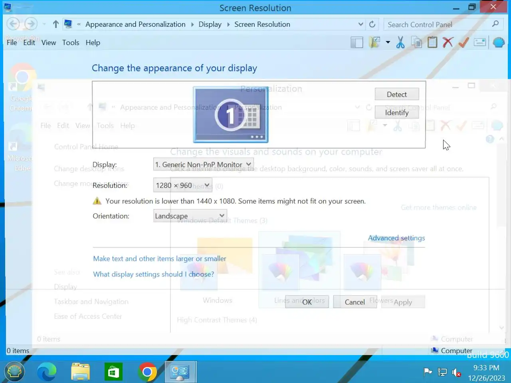Expand the chevron after Appearance and Personalization
This screenshot has width=511, height=383.
pos(192,24)
